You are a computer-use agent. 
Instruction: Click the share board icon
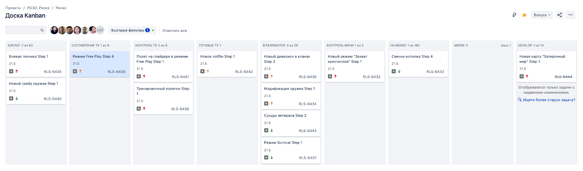click(559, 15)
